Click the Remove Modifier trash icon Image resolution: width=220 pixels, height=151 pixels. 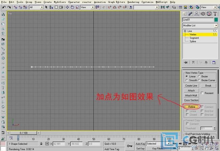[x=206, y=62]
